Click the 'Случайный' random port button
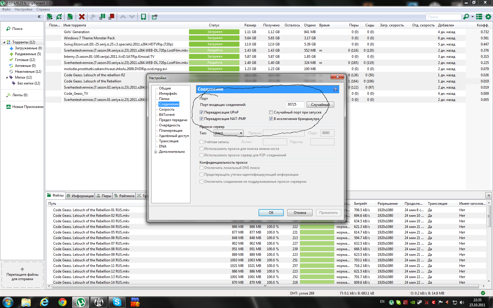Viewport: 493px width, 308px height. [320, 105]
